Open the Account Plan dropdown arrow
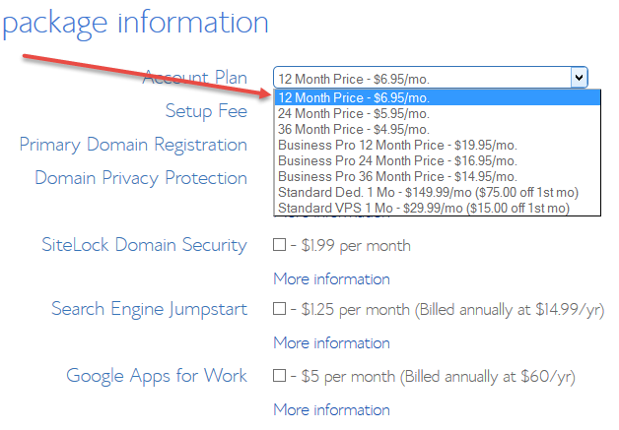 pos(579,78)
